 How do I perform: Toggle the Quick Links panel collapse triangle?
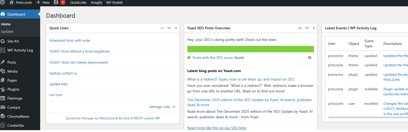point(176,28)
